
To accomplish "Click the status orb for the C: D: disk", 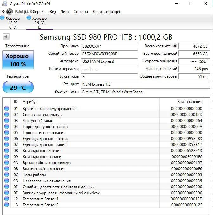I will (2, 18).
